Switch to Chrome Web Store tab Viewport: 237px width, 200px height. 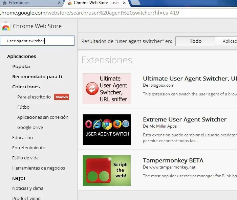pos(96,3)
